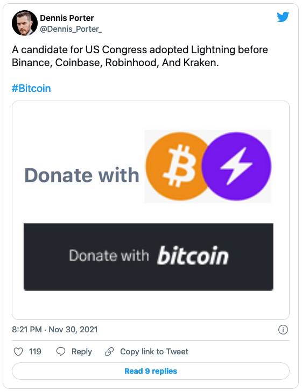The height and width of the screenshot is (392, 302).
Task: Open the embedded tweet image card
Action: coord(151,210)
